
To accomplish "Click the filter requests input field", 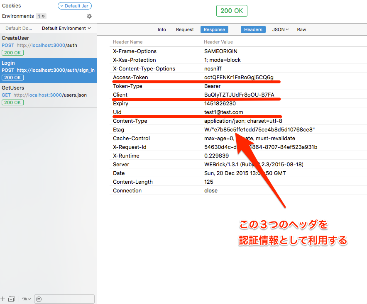I will click(x=65, y=299).
